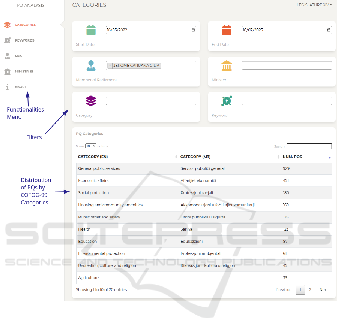Open the Show entries count dropdown
The image size is (338, 331).
tap(91, 146)
